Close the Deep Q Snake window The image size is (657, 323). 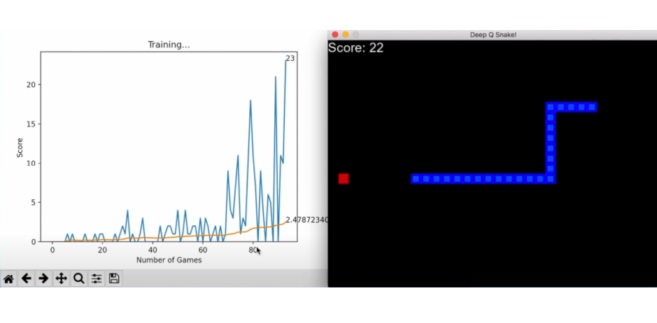[x=334, y=35]
